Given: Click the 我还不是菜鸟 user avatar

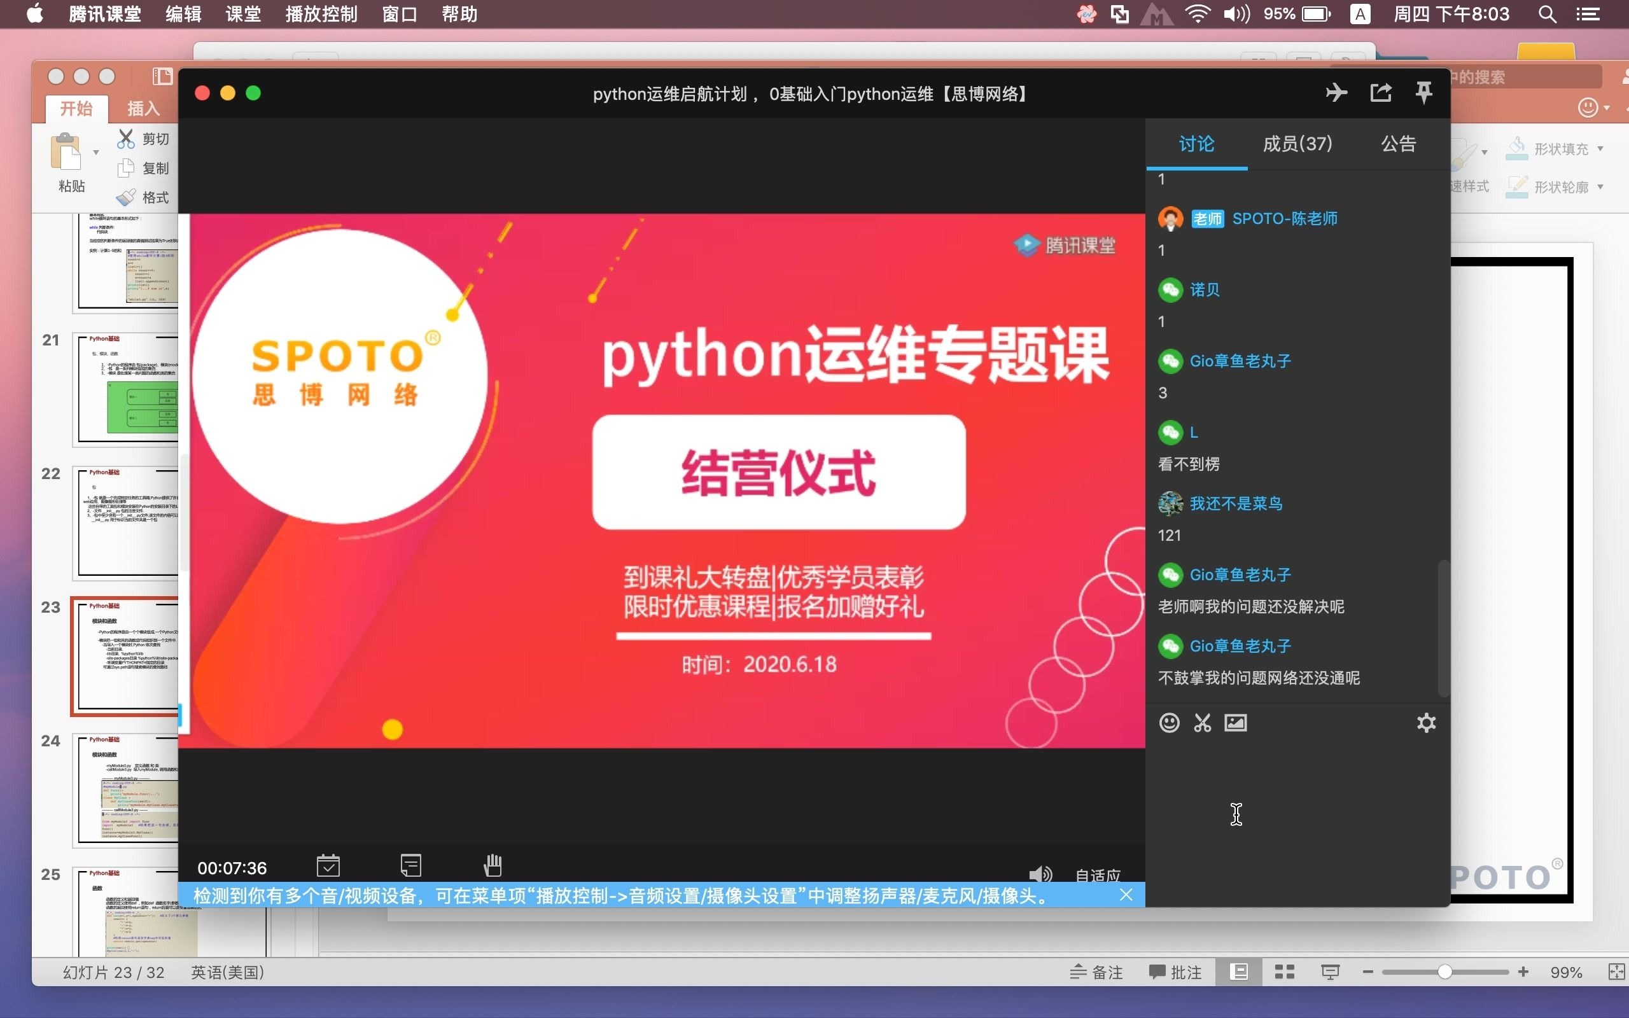Looking at the screenshot, I should tap(1171, 503).
